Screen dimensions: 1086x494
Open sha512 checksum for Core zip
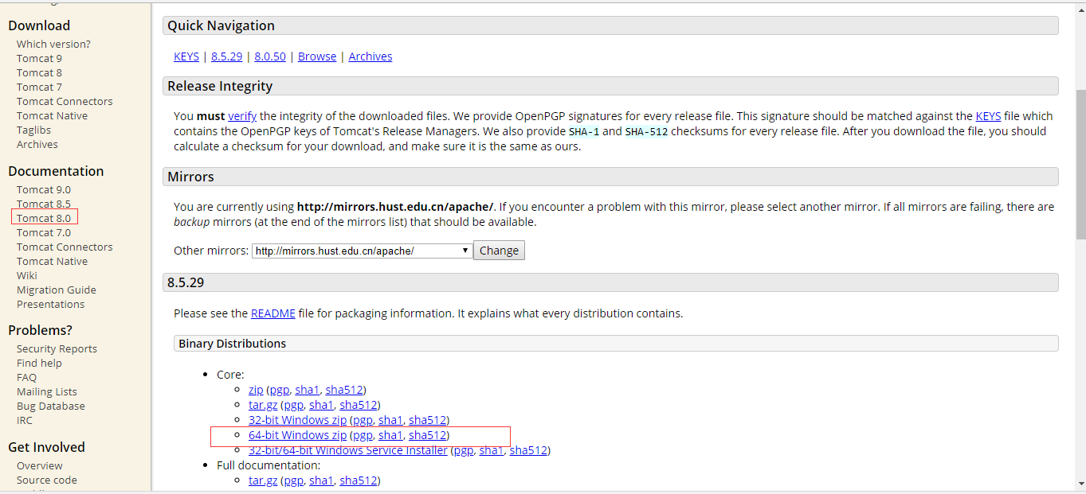point(344,390)
